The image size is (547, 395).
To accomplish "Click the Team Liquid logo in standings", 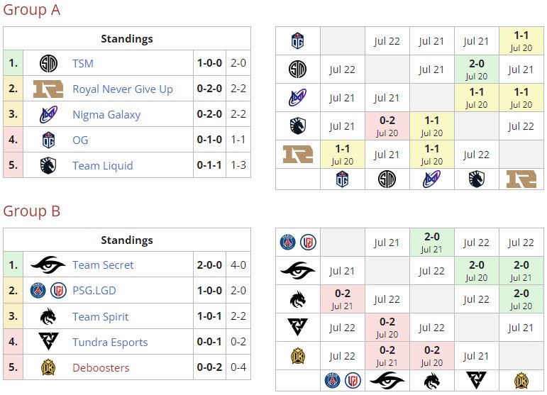I will pyautogui.click(x=48, y=166).
